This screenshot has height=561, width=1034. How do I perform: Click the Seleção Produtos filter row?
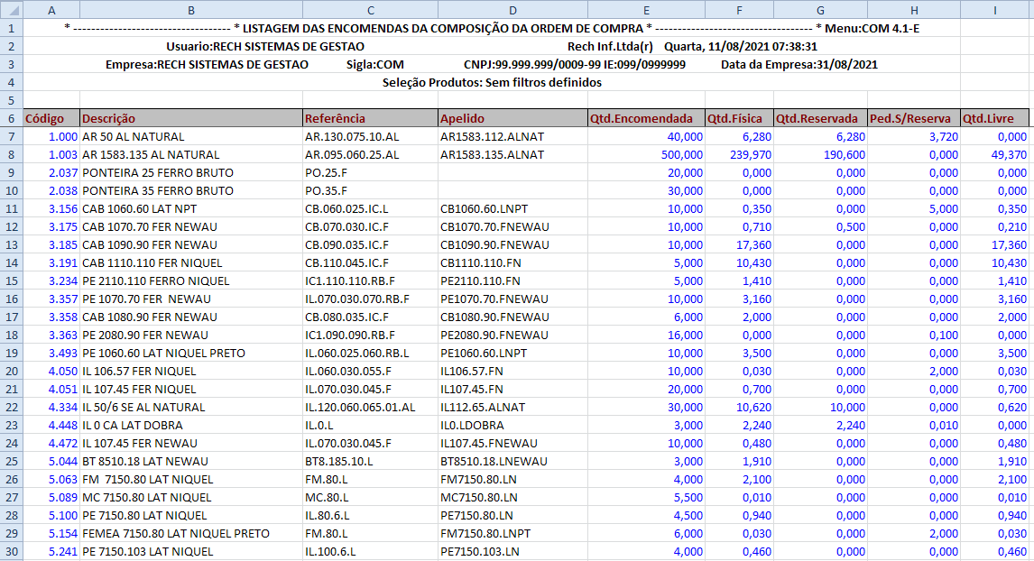[492, 82]
